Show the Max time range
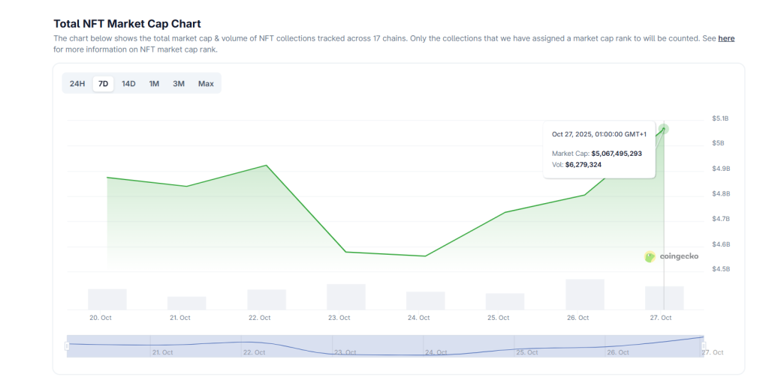Screen dimensions: 769x386 pos(206,84)
